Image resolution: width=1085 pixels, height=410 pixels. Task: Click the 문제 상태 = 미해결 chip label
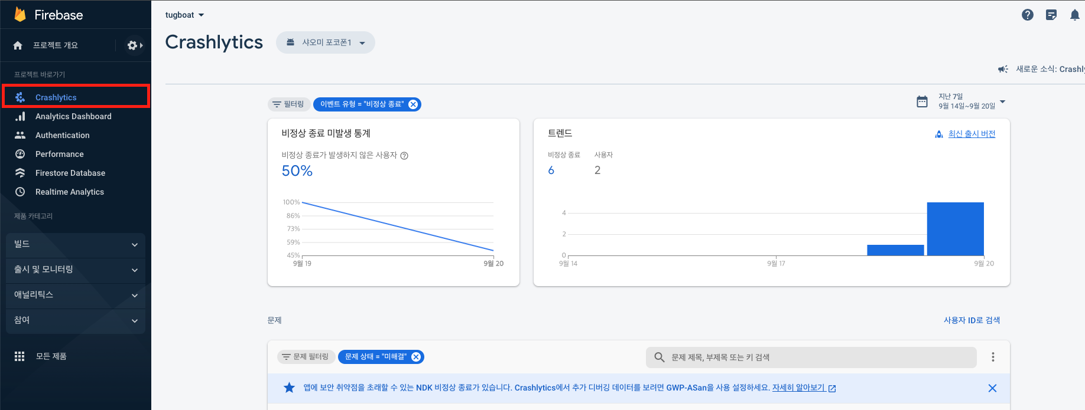pos(376,357)
